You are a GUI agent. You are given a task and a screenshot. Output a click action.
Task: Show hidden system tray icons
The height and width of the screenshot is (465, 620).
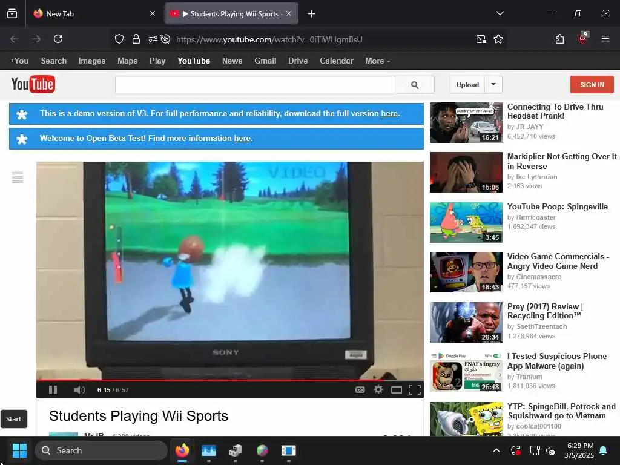coord(496,450)
